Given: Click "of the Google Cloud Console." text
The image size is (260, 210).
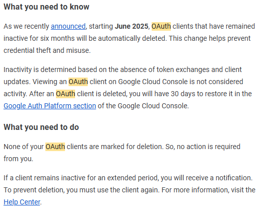Looking at the screenshot, I should (143, 106).
